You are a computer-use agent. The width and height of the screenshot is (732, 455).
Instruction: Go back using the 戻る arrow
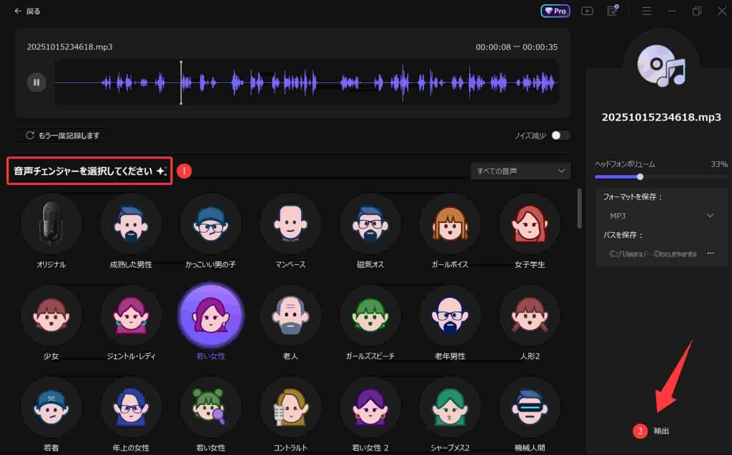tap(27, 11)
